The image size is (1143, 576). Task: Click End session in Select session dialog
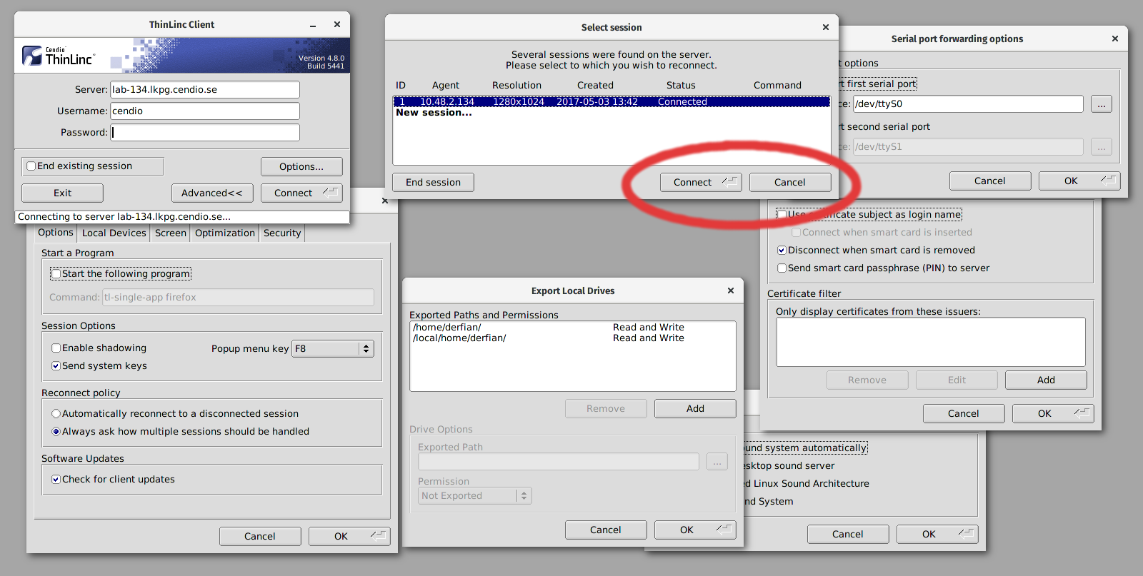(x=434, y=183)
